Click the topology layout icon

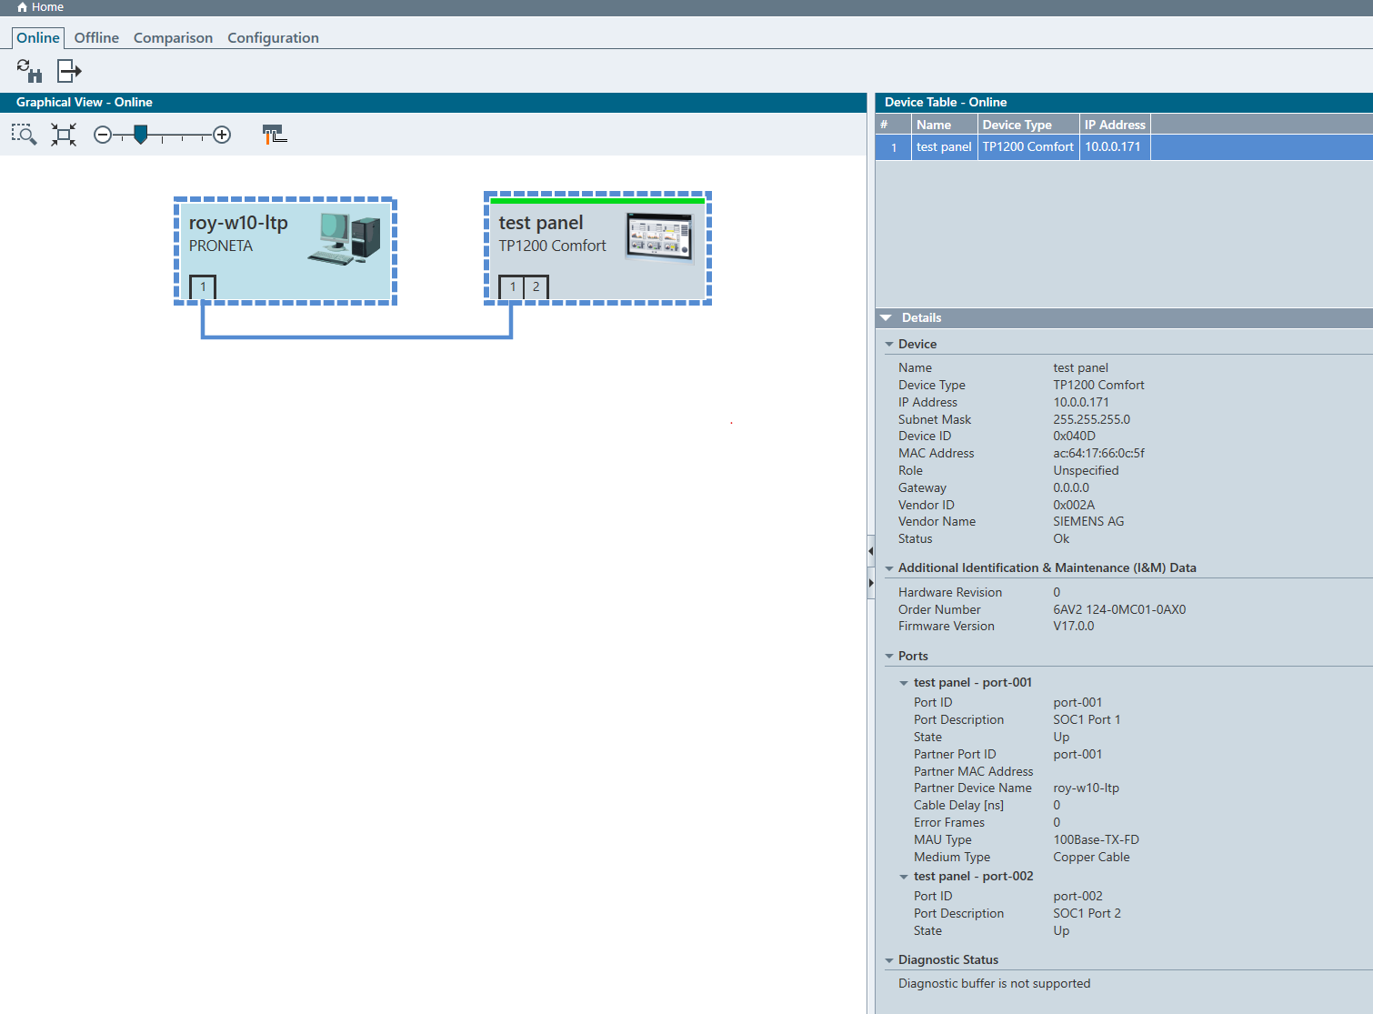coord(275,135)
